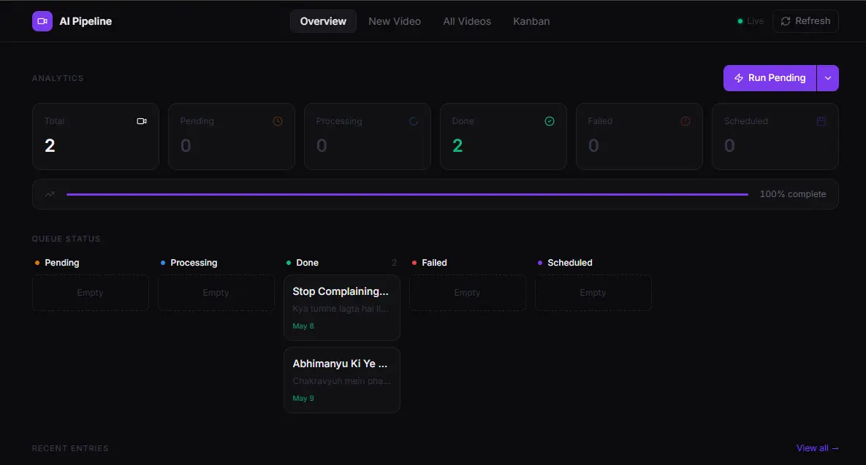Viewport: 866px width, 465px height.
Task: Click the Chakravyuh mein subtitle text
Action: tap(341, 381)
